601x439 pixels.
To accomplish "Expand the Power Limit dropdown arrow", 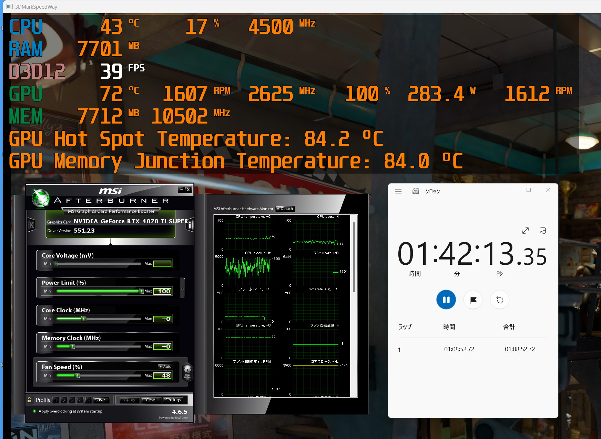I will [182, 288].
